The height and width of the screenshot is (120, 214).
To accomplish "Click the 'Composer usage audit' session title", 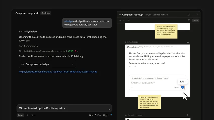I will (27, 13).
